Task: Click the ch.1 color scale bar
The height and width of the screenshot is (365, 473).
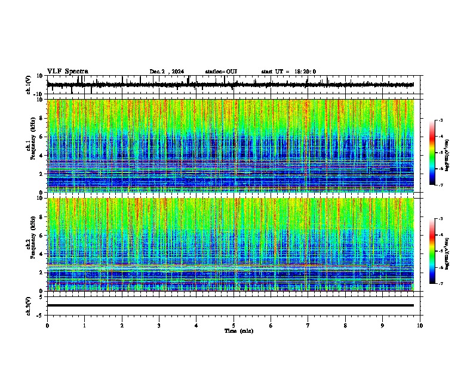Action: [432, 153]
